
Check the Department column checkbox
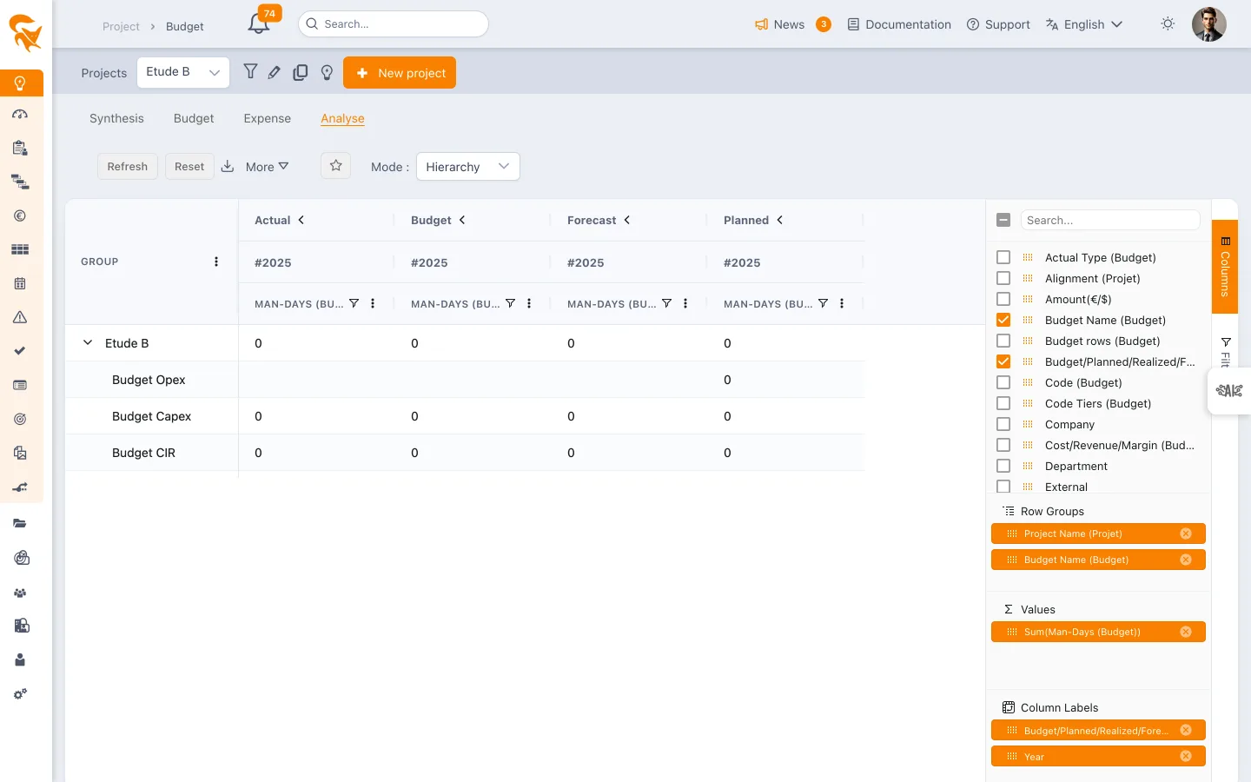(x=1003, y=466)
